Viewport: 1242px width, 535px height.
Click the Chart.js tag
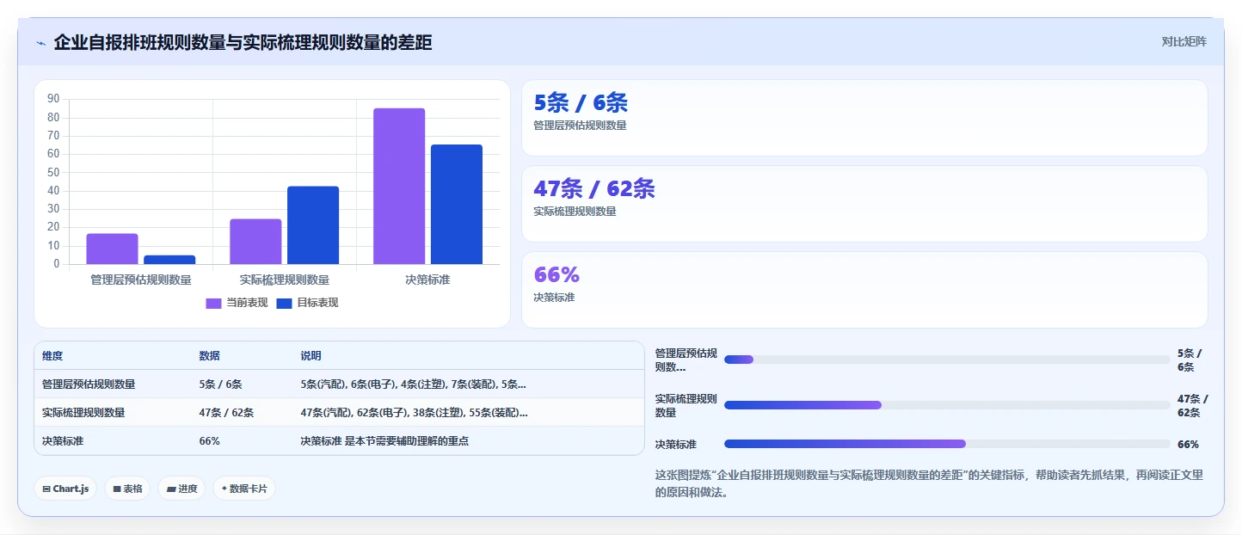(x=65, y=489)
